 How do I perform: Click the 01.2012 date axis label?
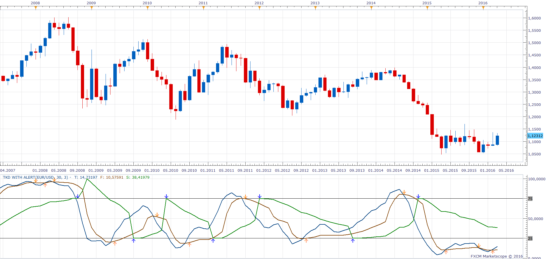pyautogui.click(x=264, y=171)
